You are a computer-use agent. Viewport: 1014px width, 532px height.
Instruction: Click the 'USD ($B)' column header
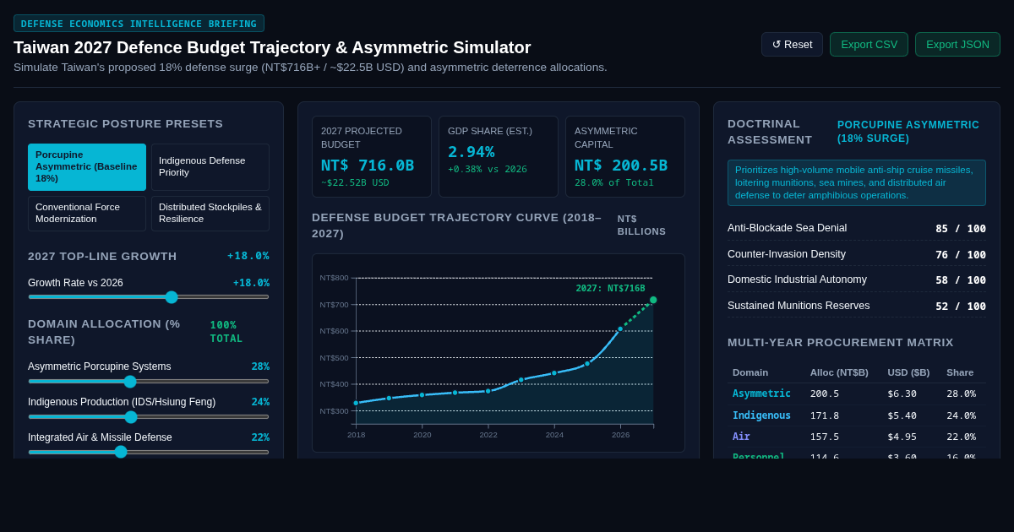click(908, 372)
